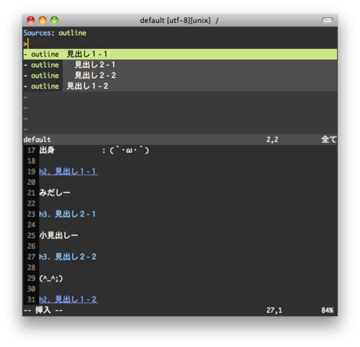The image size is (360, 347).
Task: Click the 'default' buffer name in status line
Action: click(x=37, y=139)
